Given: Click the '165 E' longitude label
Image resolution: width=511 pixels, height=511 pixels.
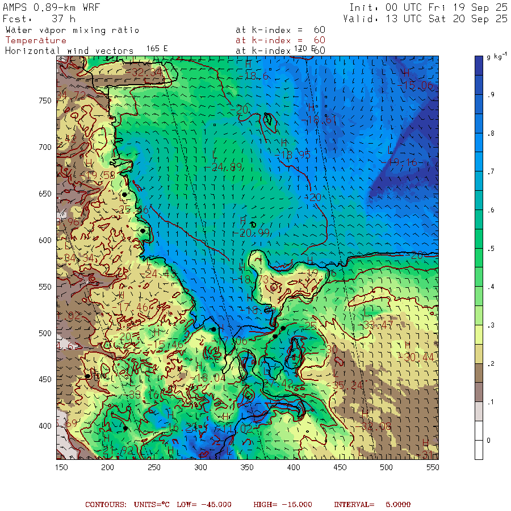Looking at the screenshot, I should 157,49.
